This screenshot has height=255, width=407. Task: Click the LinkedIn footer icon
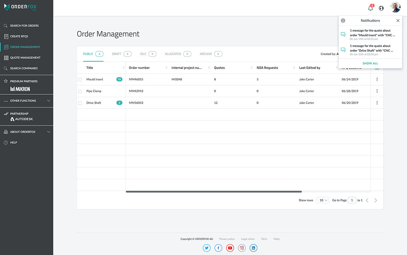[x=254, y=248]
